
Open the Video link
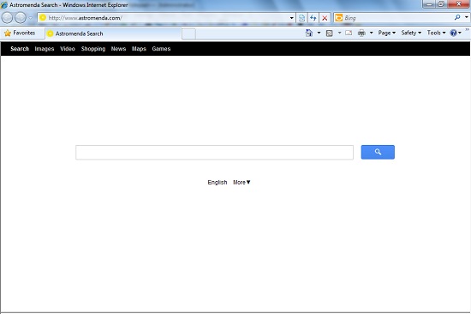[x=68, y=49]
